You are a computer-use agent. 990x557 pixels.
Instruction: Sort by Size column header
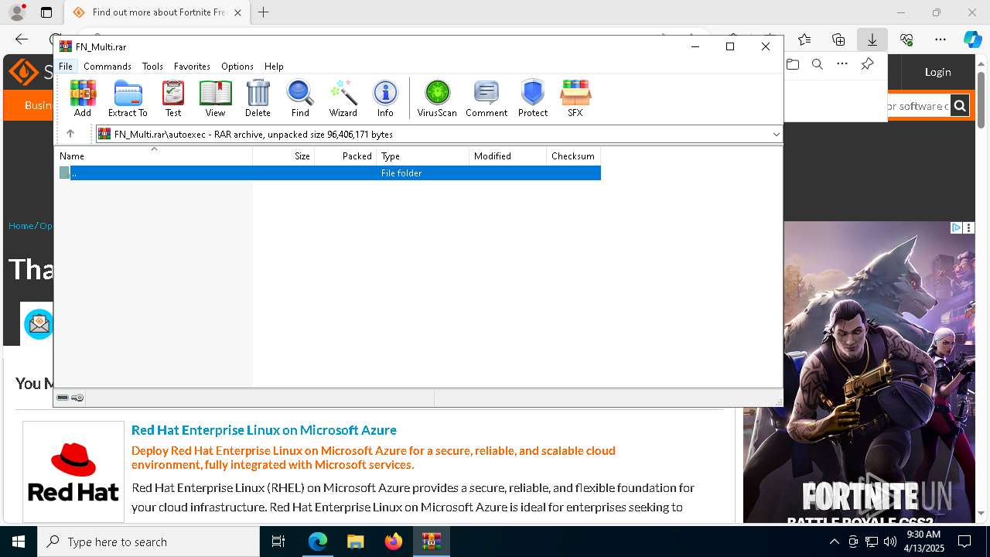(284, 156)
